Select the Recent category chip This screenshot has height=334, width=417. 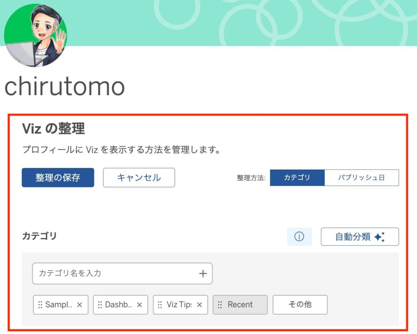pos(240,305)
